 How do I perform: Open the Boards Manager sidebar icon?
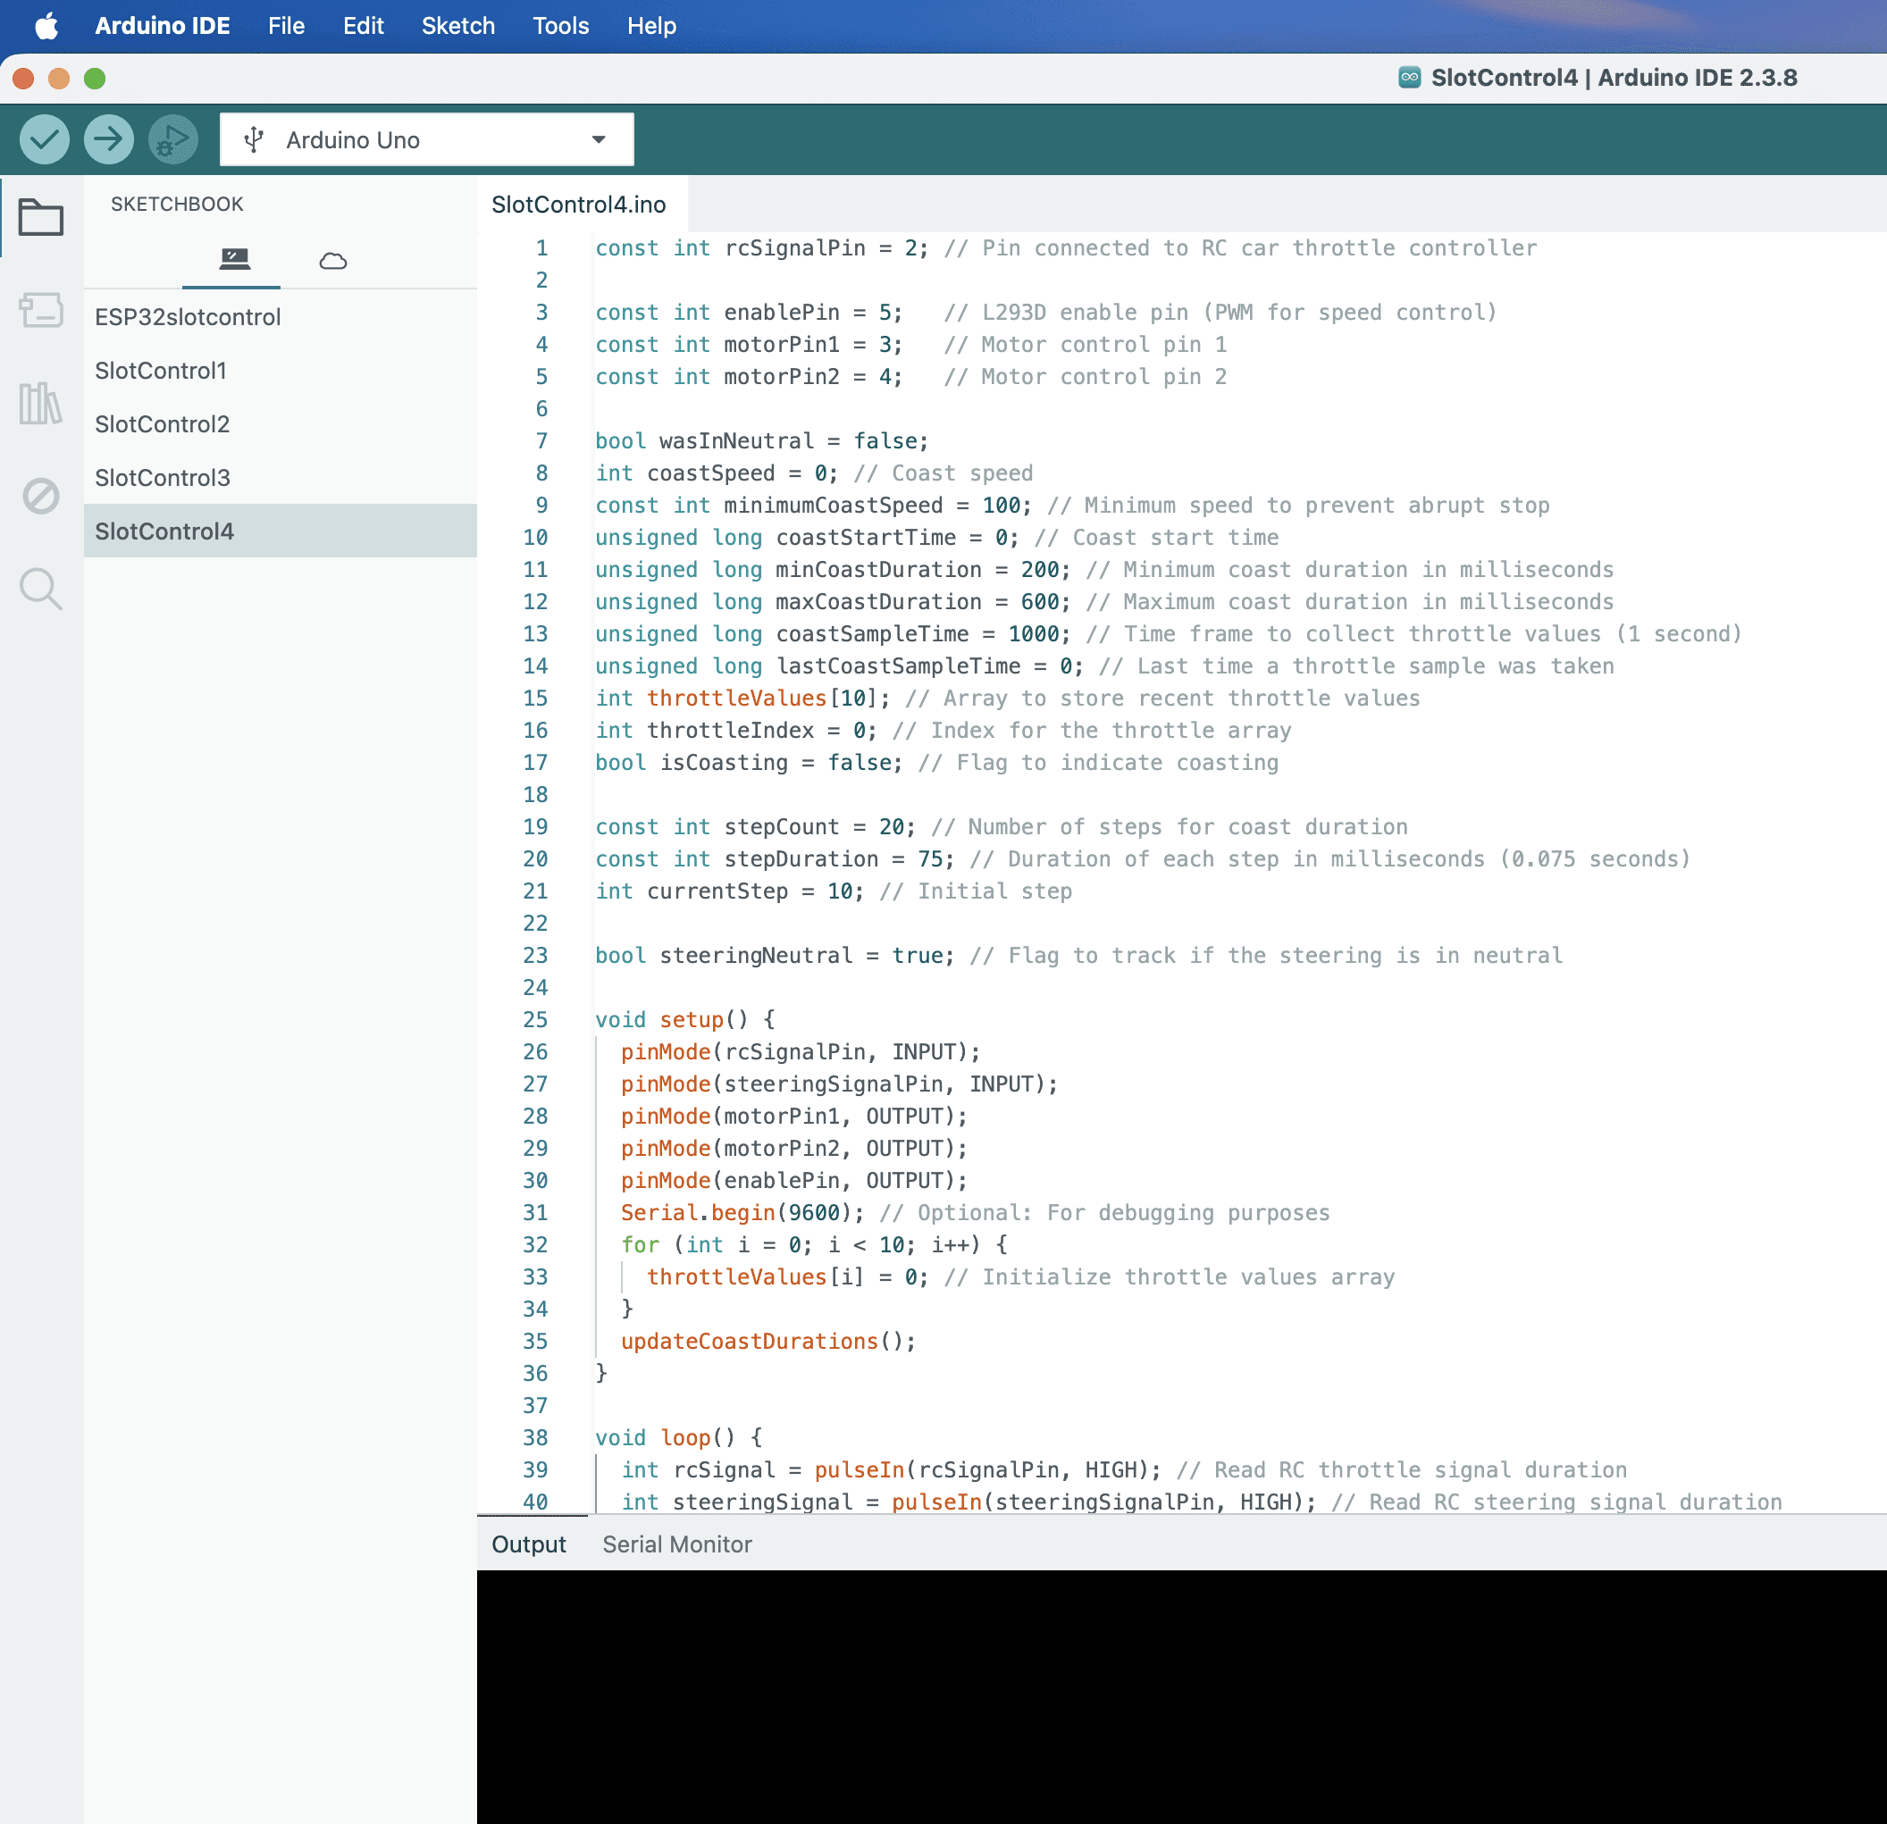coord(41,310)
